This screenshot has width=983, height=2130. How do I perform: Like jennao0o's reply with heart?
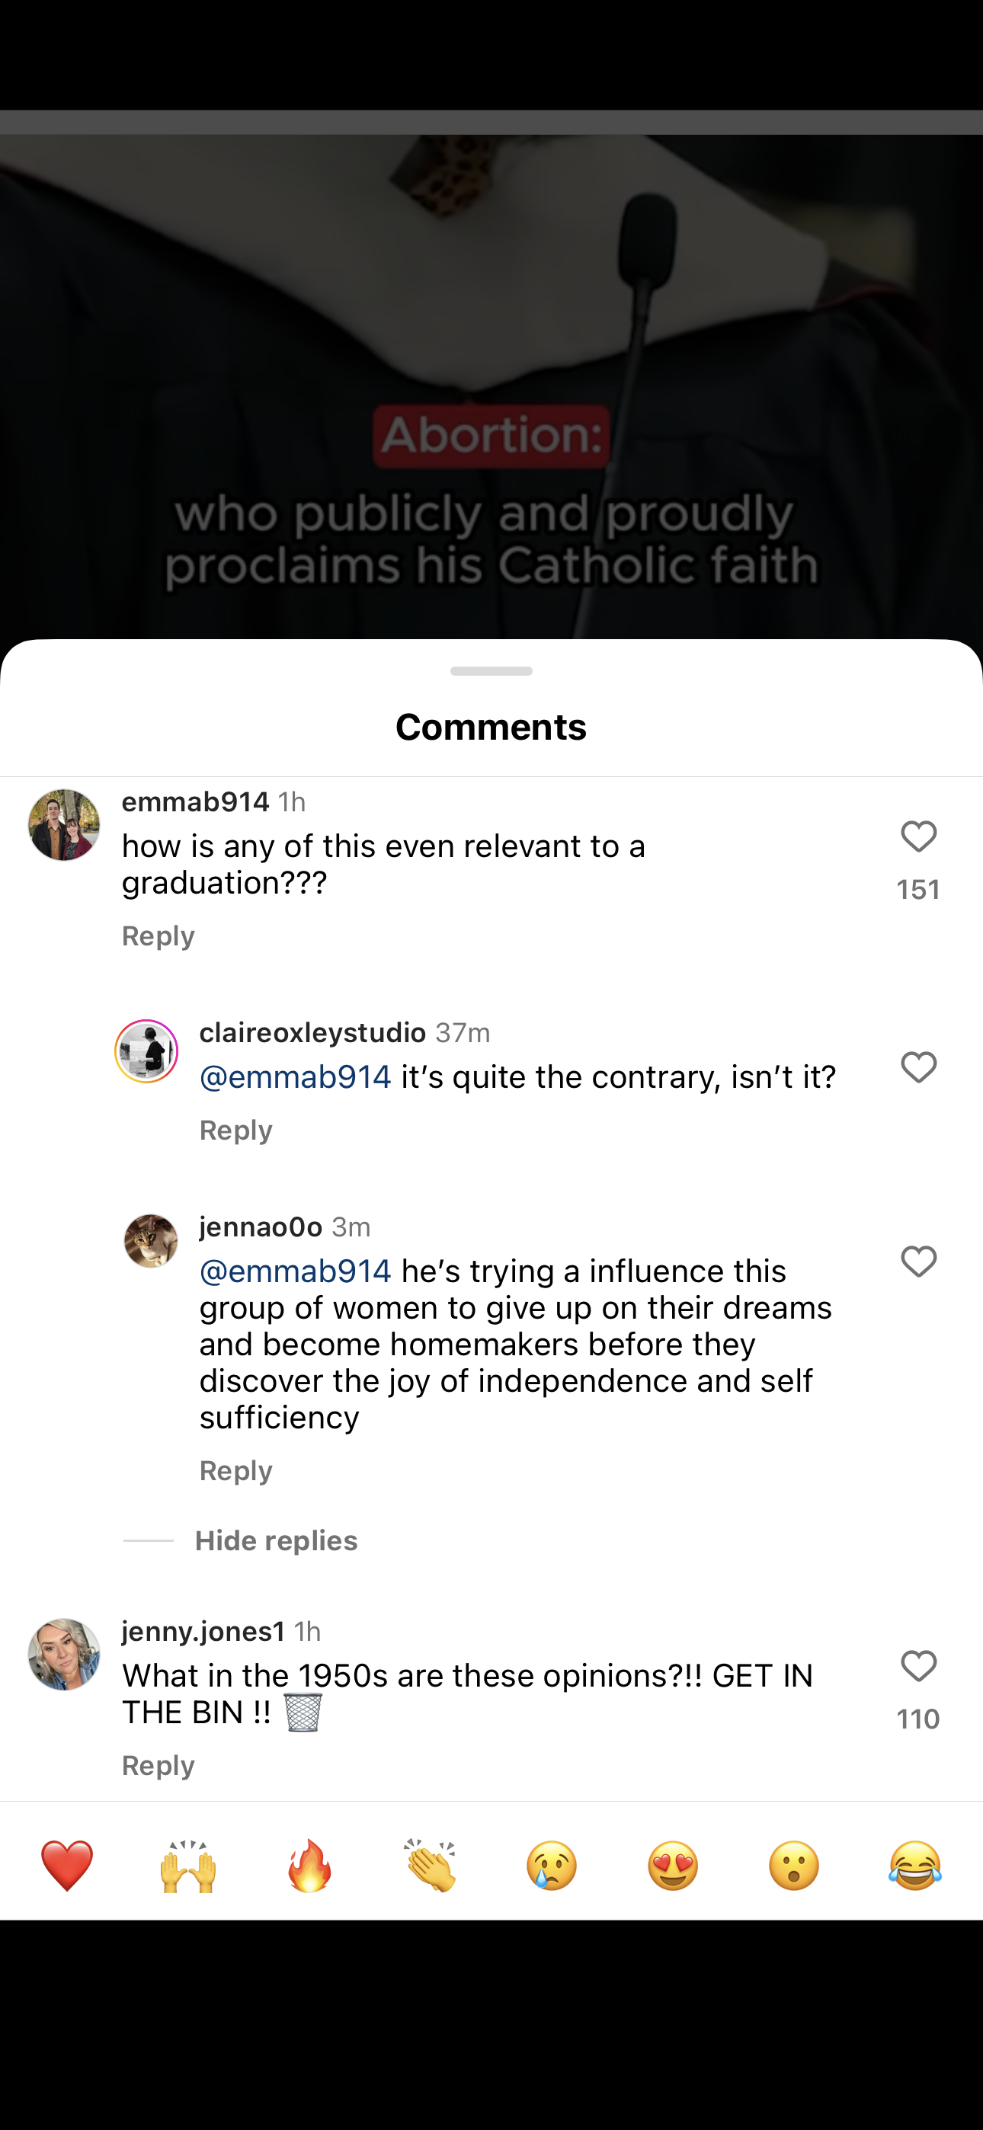pos(918,1262)
